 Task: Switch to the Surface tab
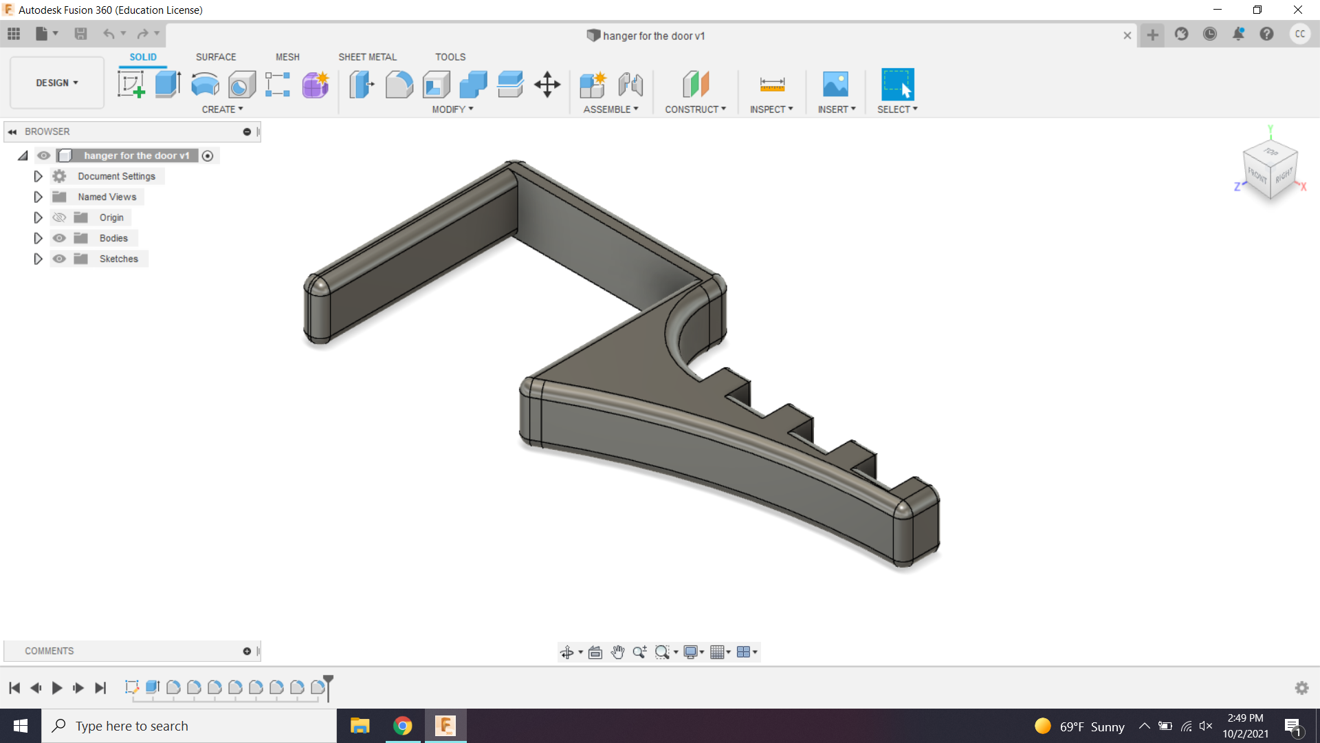tap(215, 56)
